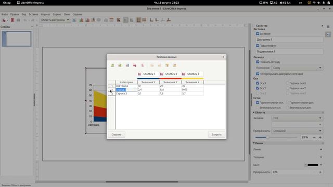The width and height of the screenshot is (333, 187).
Task: Click Справка button in data table dialog
Action: [117, 135]
